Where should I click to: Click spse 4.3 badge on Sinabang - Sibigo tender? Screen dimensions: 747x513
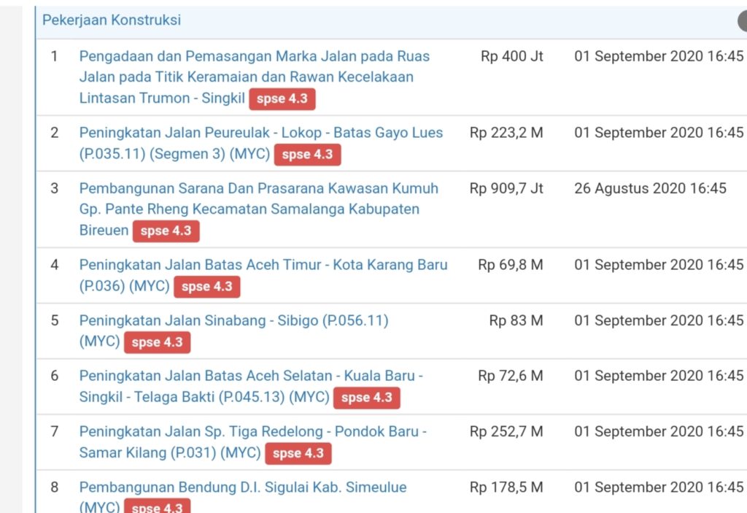point(157,342)
